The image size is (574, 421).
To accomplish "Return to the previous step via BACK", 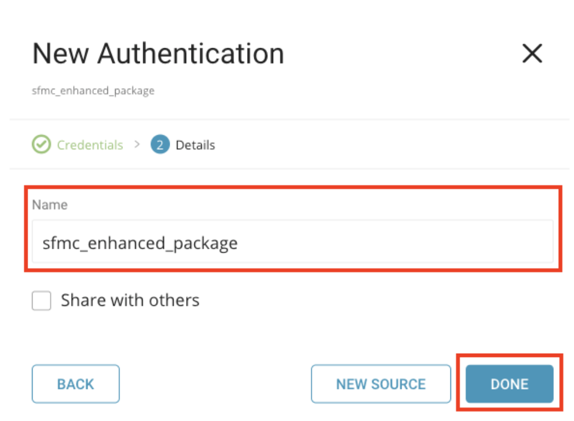I will click(75, 384).
